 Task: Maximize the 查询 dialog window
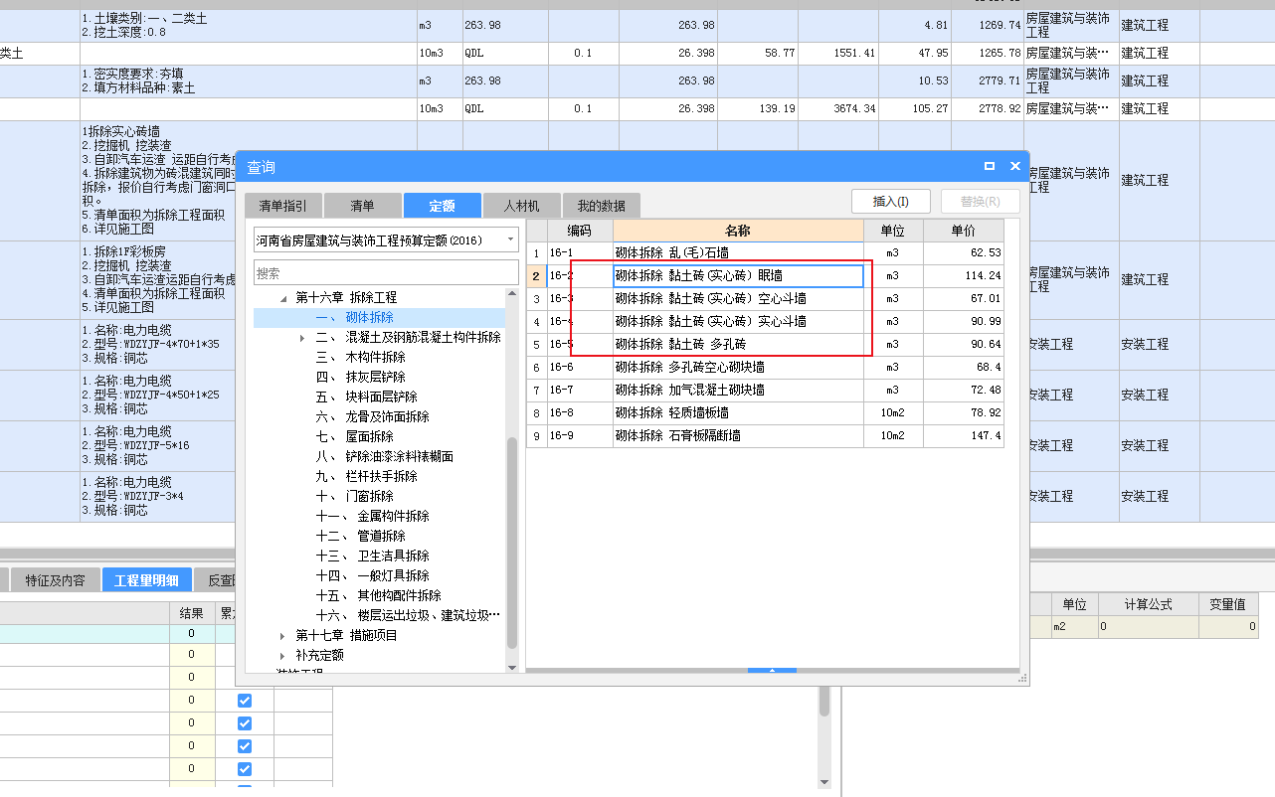pos(990,167)
